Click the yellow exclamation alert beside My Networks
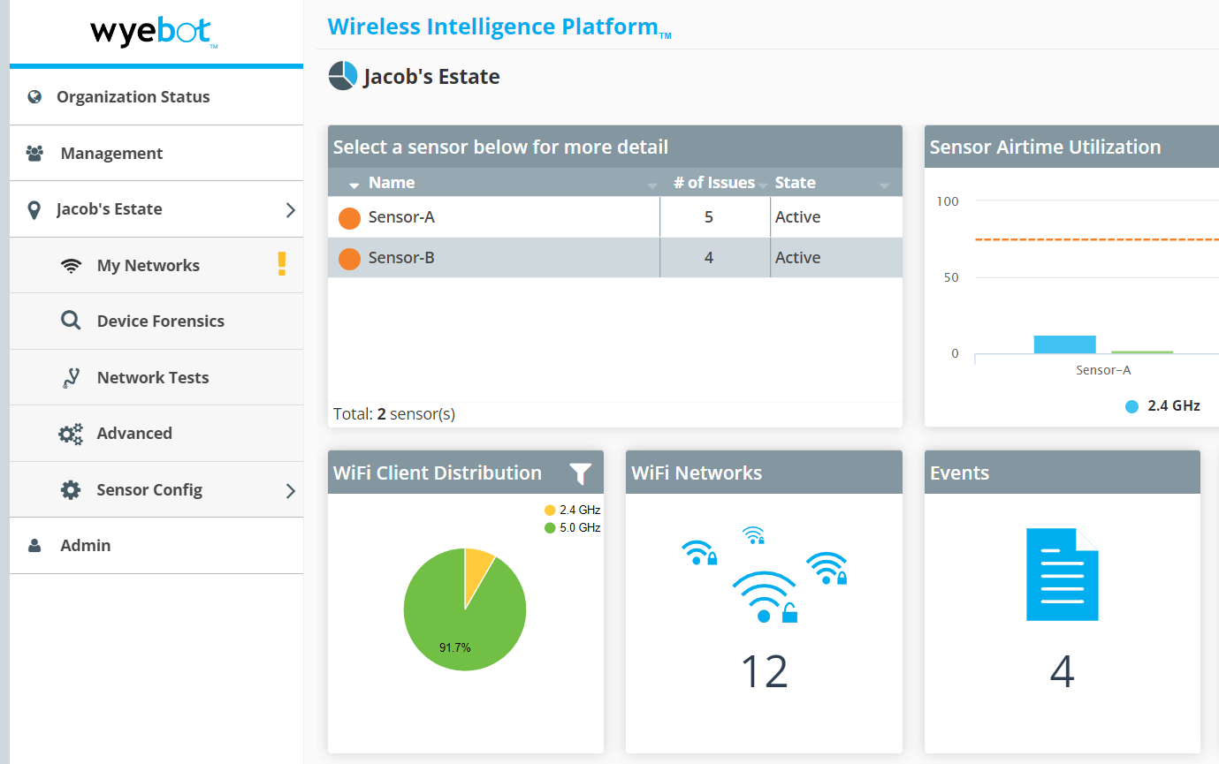This screenshot has height=764, width=1219. [281, 264]
